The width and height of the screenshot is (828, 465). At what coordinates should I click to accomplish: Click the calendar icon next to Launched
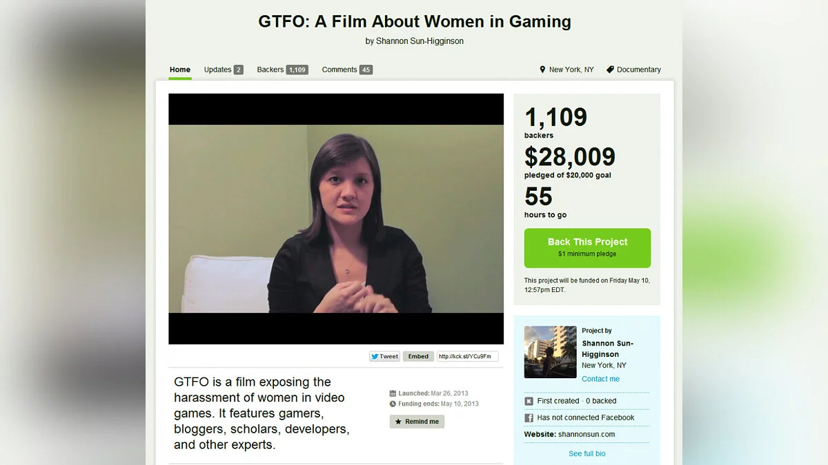393,393
